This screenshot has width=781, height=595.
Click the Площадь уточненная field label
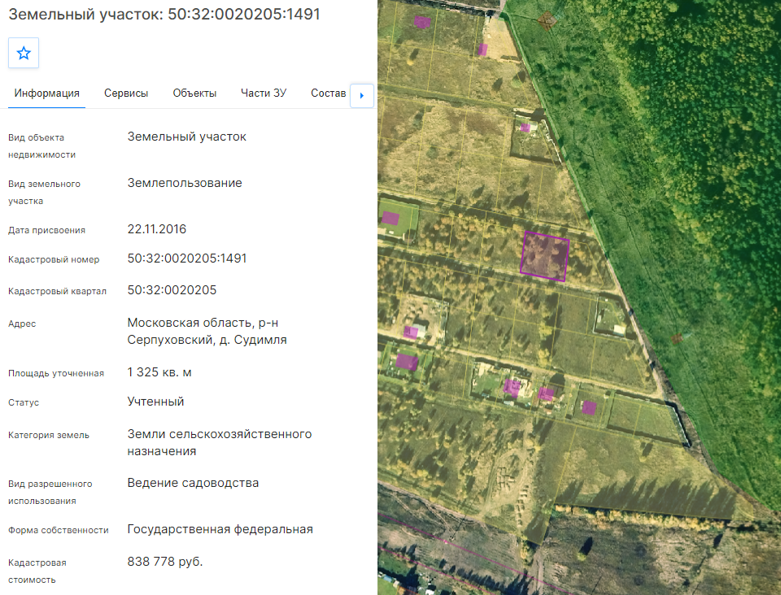pyautogui.click(x=56, y=373)
